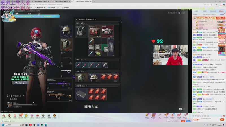Screen dimensions: 226x127
Task: Click the DCH helmet inside the backpack
Action: click(94, 78)
